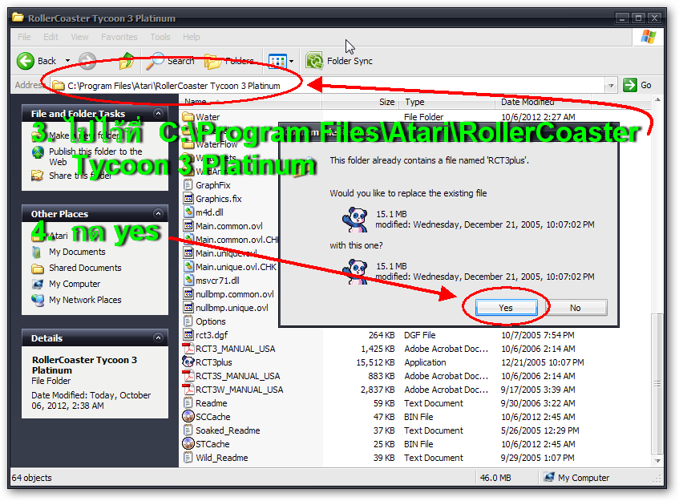Open the File menu
679x501 pixels.
click(24, 37)
